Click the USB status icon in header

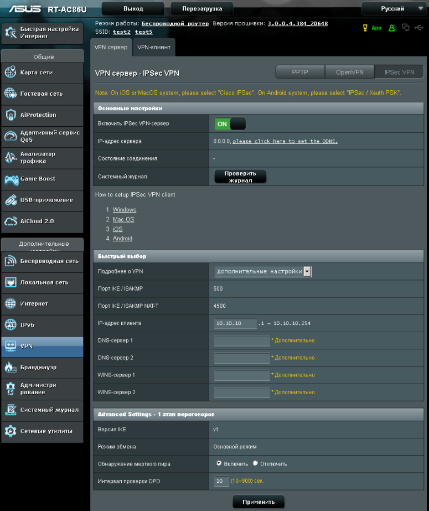(x=419, y=28)
